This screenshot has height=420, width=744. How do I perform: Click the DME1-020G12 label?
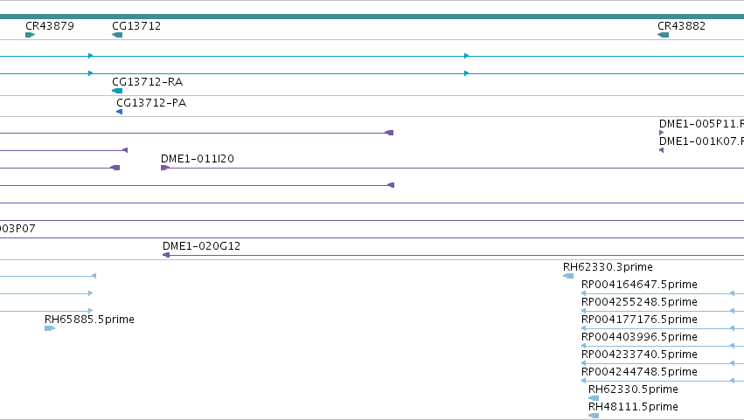coord(202,246)
